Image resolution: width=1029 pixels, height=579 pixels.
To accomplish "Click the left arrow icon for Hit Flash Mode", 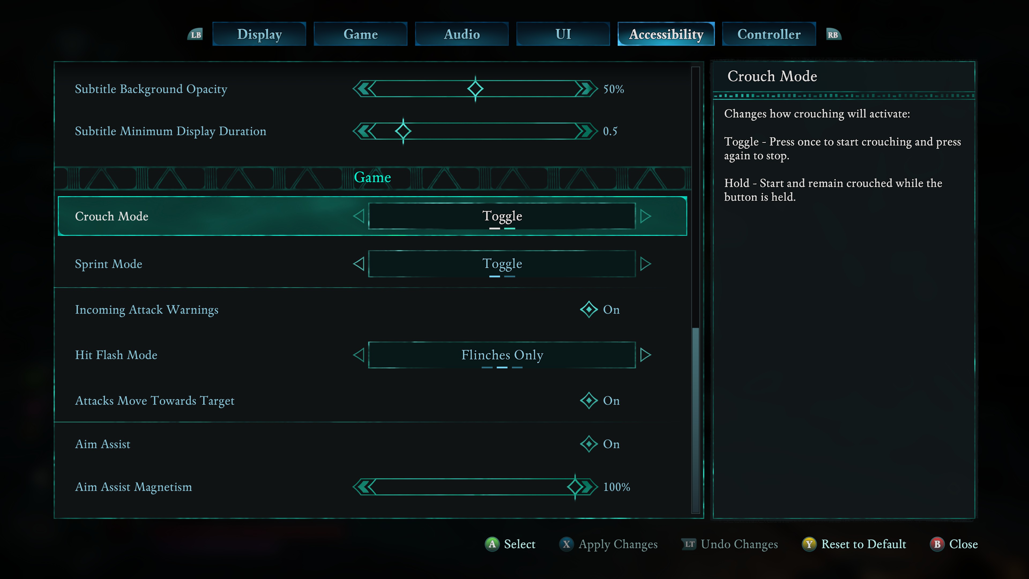I will (358, 354).
